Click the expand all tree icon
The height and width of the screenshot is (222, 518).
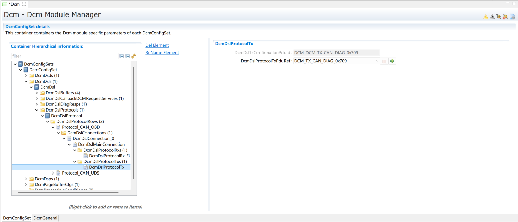tap(128, 56)
